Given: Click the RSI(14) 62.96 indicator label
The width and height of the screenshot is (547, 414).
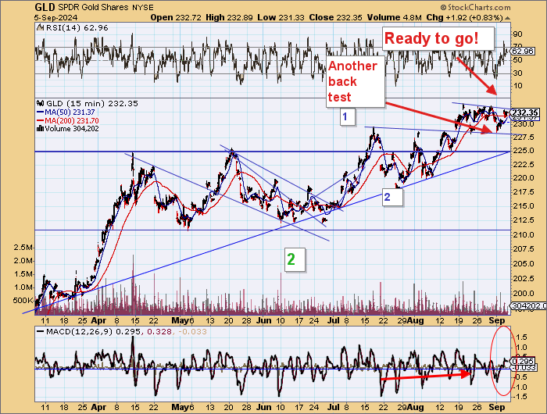Looking at the screenshot, I should coord(77,28).
